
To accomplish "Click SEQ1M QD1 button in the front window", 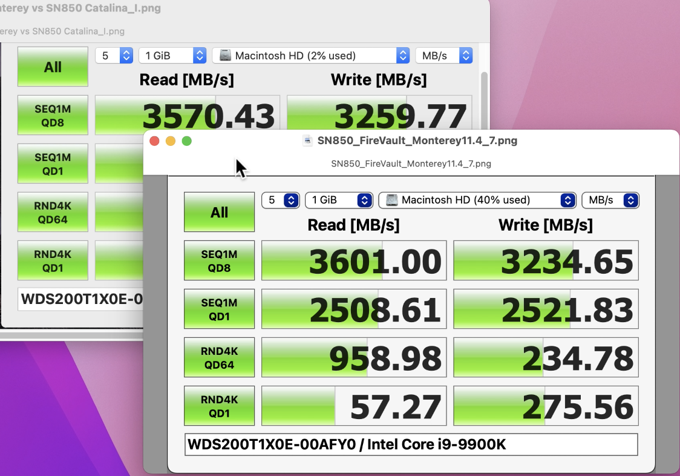I will 219,309.
